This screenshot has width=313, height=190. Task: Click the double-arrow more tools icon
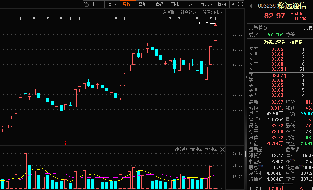coord(233,4)
